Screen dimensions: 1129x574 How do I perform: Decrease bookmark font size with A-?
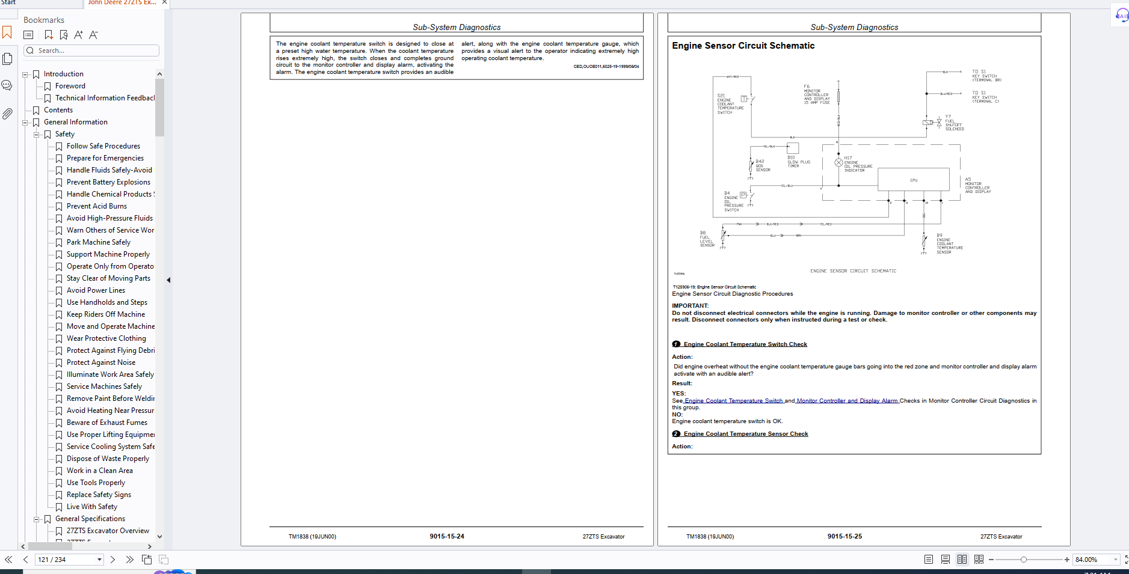[x=93, y=35]
